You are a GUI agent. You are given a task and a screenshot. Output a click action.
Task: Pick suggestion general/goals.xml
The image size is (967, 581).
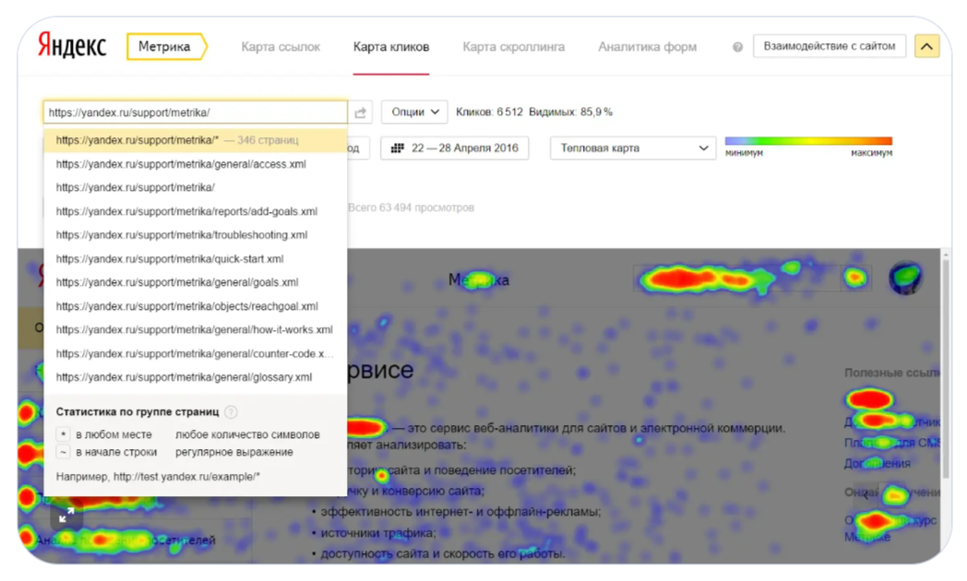coord(195,282)
